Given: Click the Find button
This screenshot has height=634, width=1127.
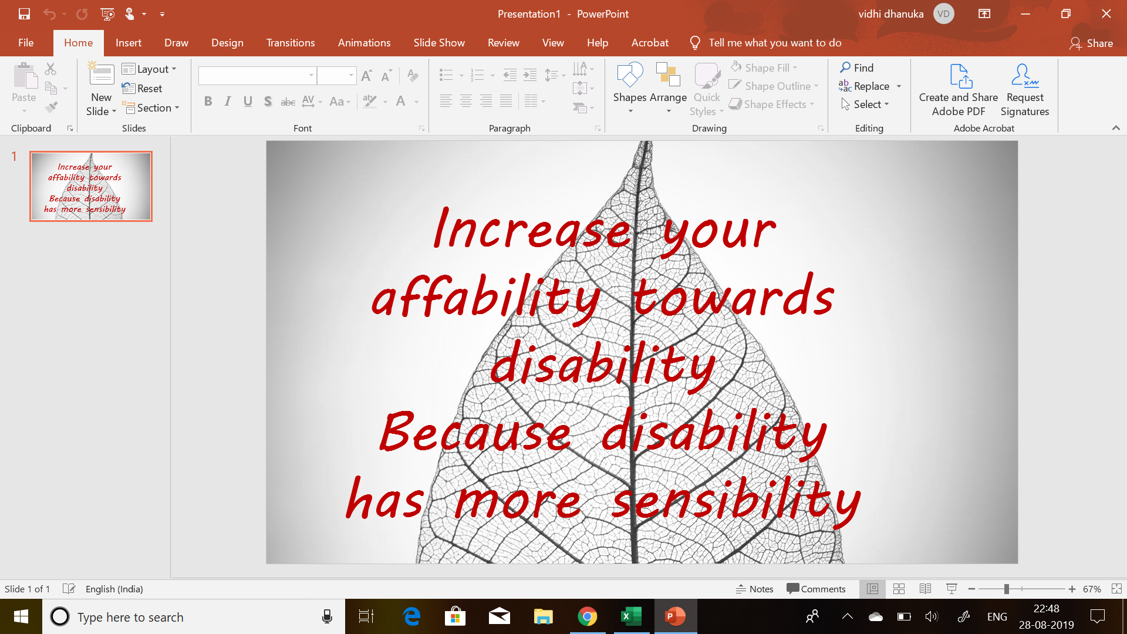Looking at the screenshot, I should [856, 68].
